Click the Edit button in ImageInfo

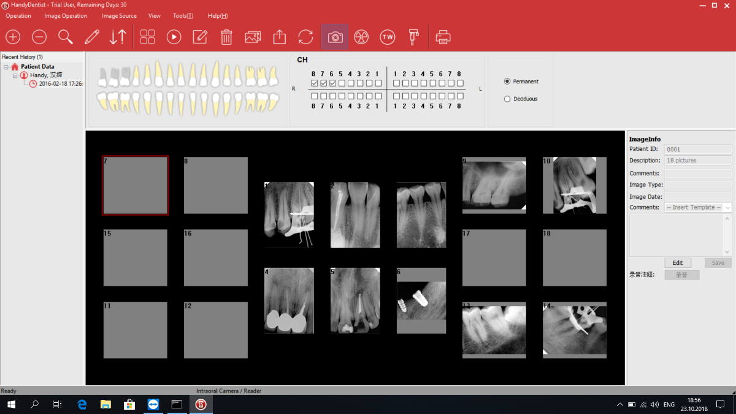(x=678, y=263)
